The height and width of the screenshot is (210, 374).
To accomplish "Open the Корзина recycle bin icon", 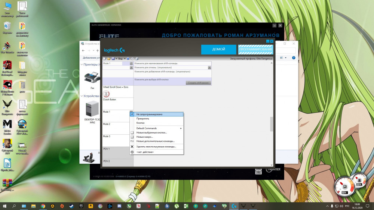I will (7, 28).
